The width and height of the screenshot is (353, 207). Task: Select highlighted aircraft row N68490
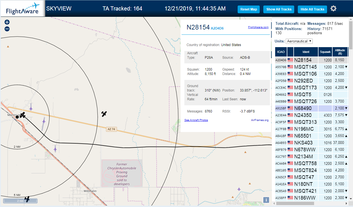[x=311, y=108]
